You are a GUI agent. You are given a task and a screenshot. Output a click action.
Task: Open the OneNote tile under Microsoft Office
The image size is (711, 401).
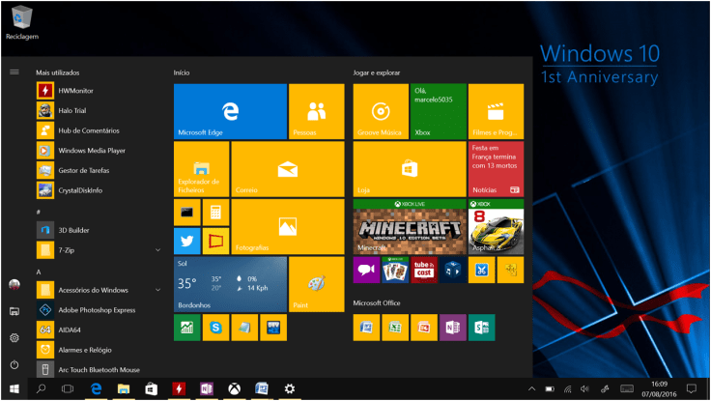[452, 329]
